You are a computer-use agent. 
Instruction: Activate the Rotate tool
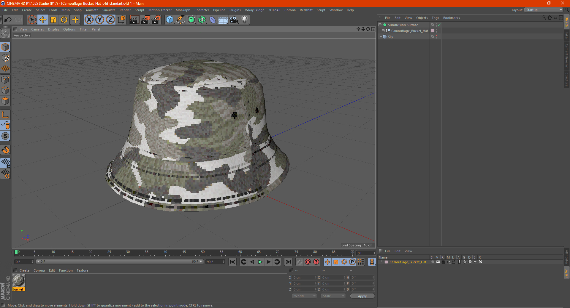pos(64,20)
